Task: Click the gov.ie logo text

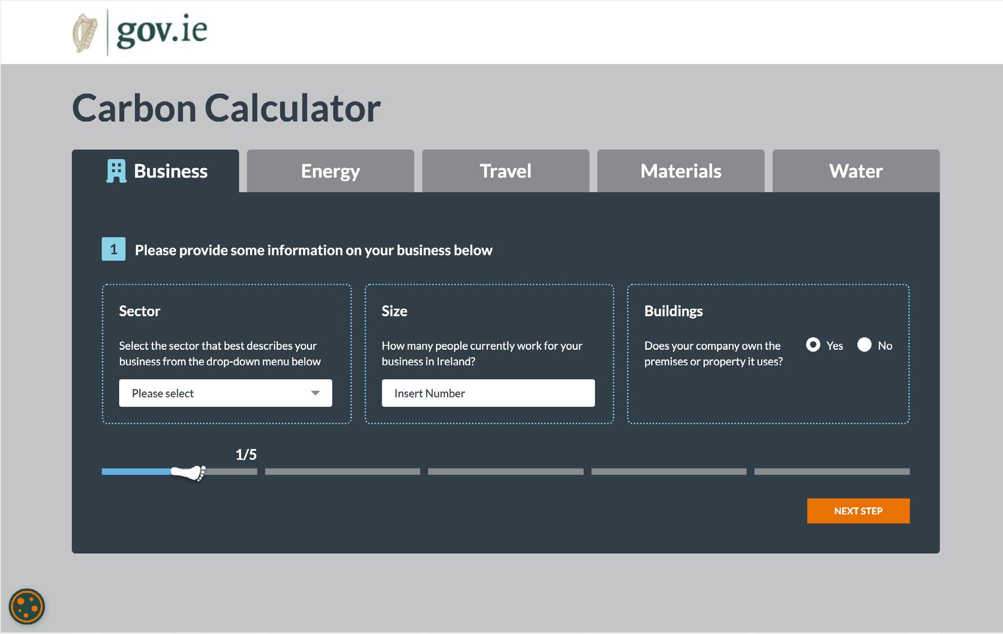Action: pyautogui.click(x=162, y=31)
